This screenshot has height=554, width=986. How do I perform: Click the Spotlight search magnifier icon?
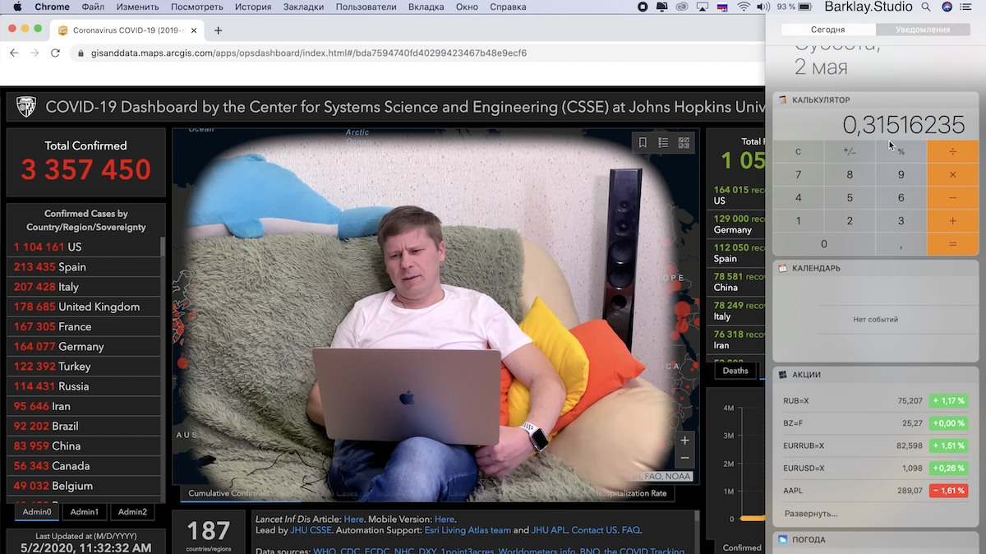click(926, 7)
